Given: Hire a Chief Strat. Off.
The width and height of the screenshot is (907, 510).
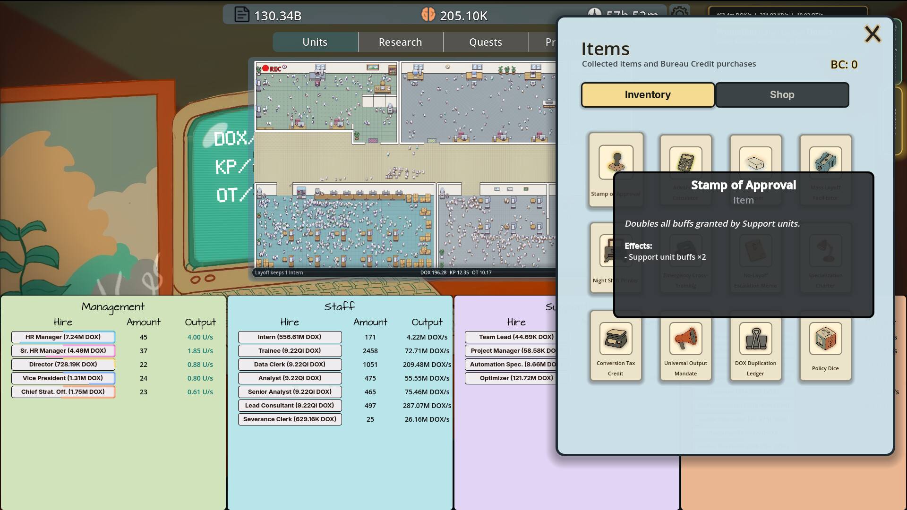Looking at the screenshot, I should 63,392.
